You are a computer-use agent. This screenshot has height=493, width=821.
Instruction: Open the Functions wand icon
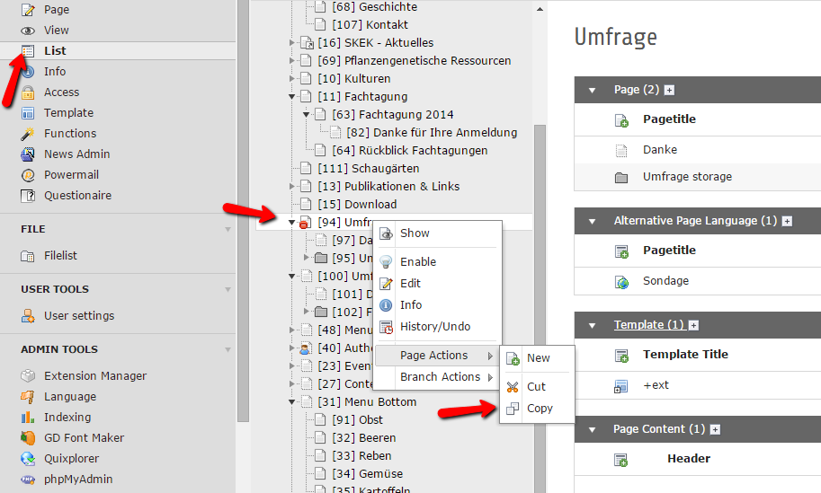tap(28, 134)
